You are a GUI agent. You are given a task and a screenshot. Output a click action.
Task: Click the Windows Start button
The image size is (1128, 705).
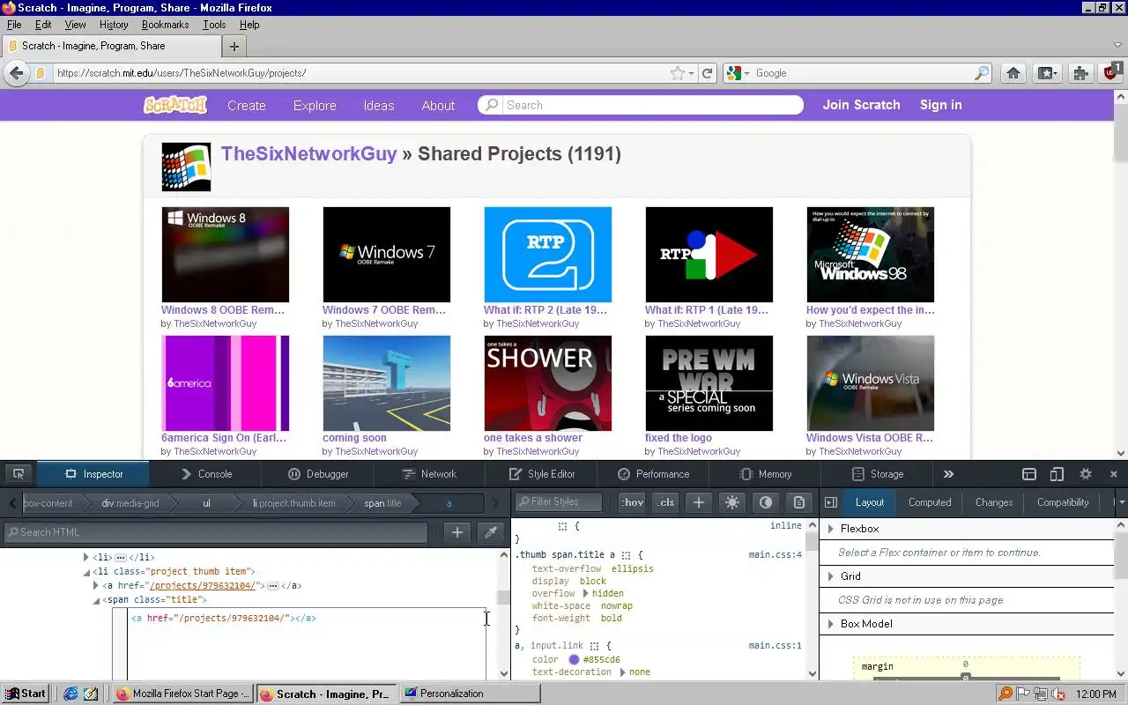(26, 694)
